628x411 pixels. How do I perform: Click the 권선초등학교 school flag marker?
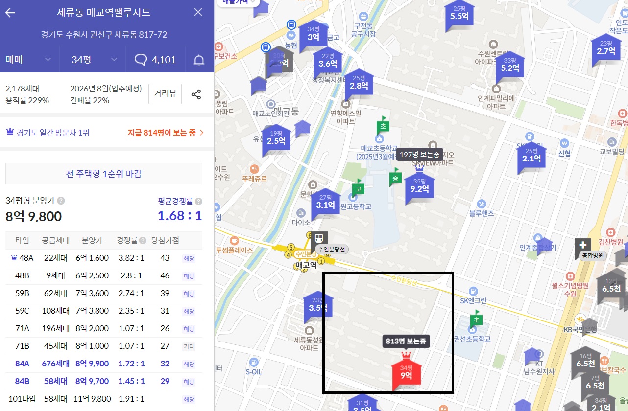coord(476,319)
